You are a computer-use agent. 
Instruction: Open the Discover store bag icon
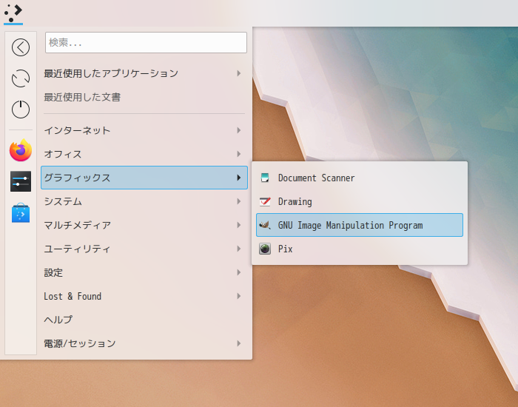[21, 213]
